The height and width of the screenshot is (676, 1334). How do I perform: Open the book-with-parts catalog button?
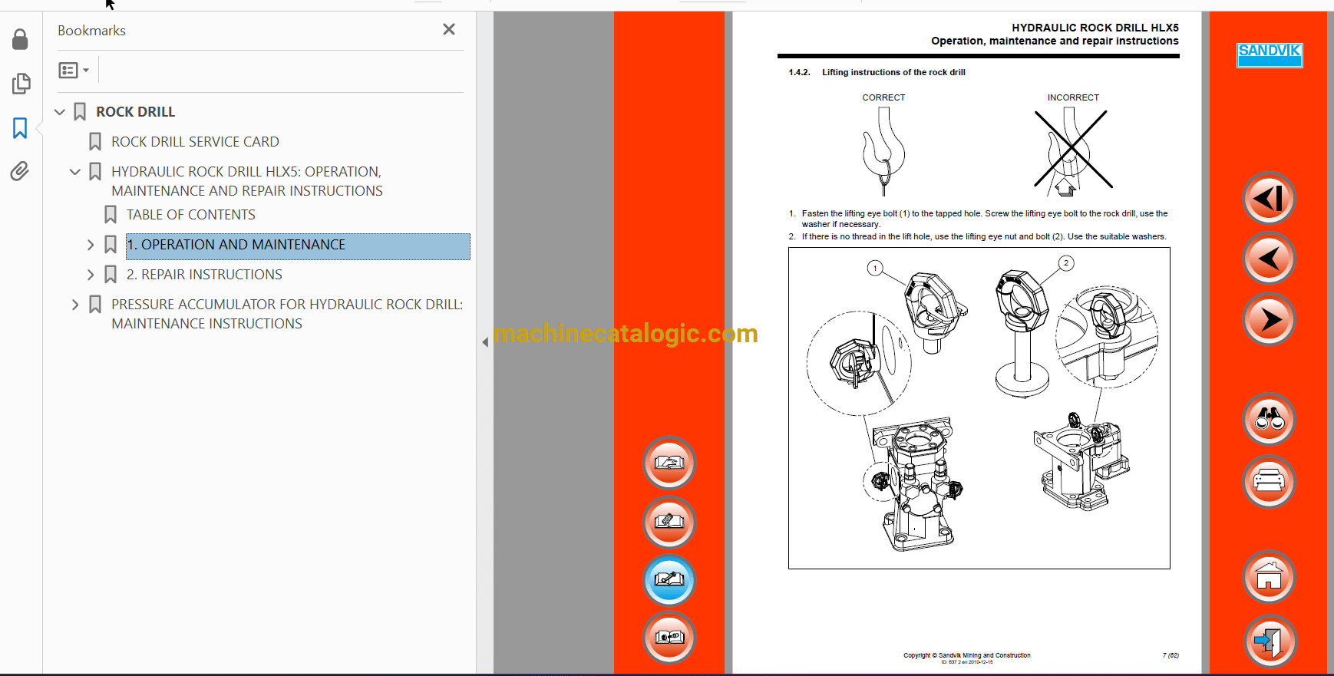(x=669, y=638)
